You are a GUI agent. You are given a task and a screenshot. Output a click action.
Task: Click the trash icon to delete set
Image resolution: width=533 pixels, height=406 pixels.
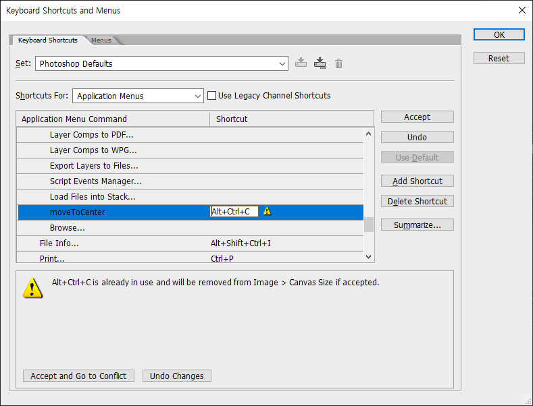point(338,63)
